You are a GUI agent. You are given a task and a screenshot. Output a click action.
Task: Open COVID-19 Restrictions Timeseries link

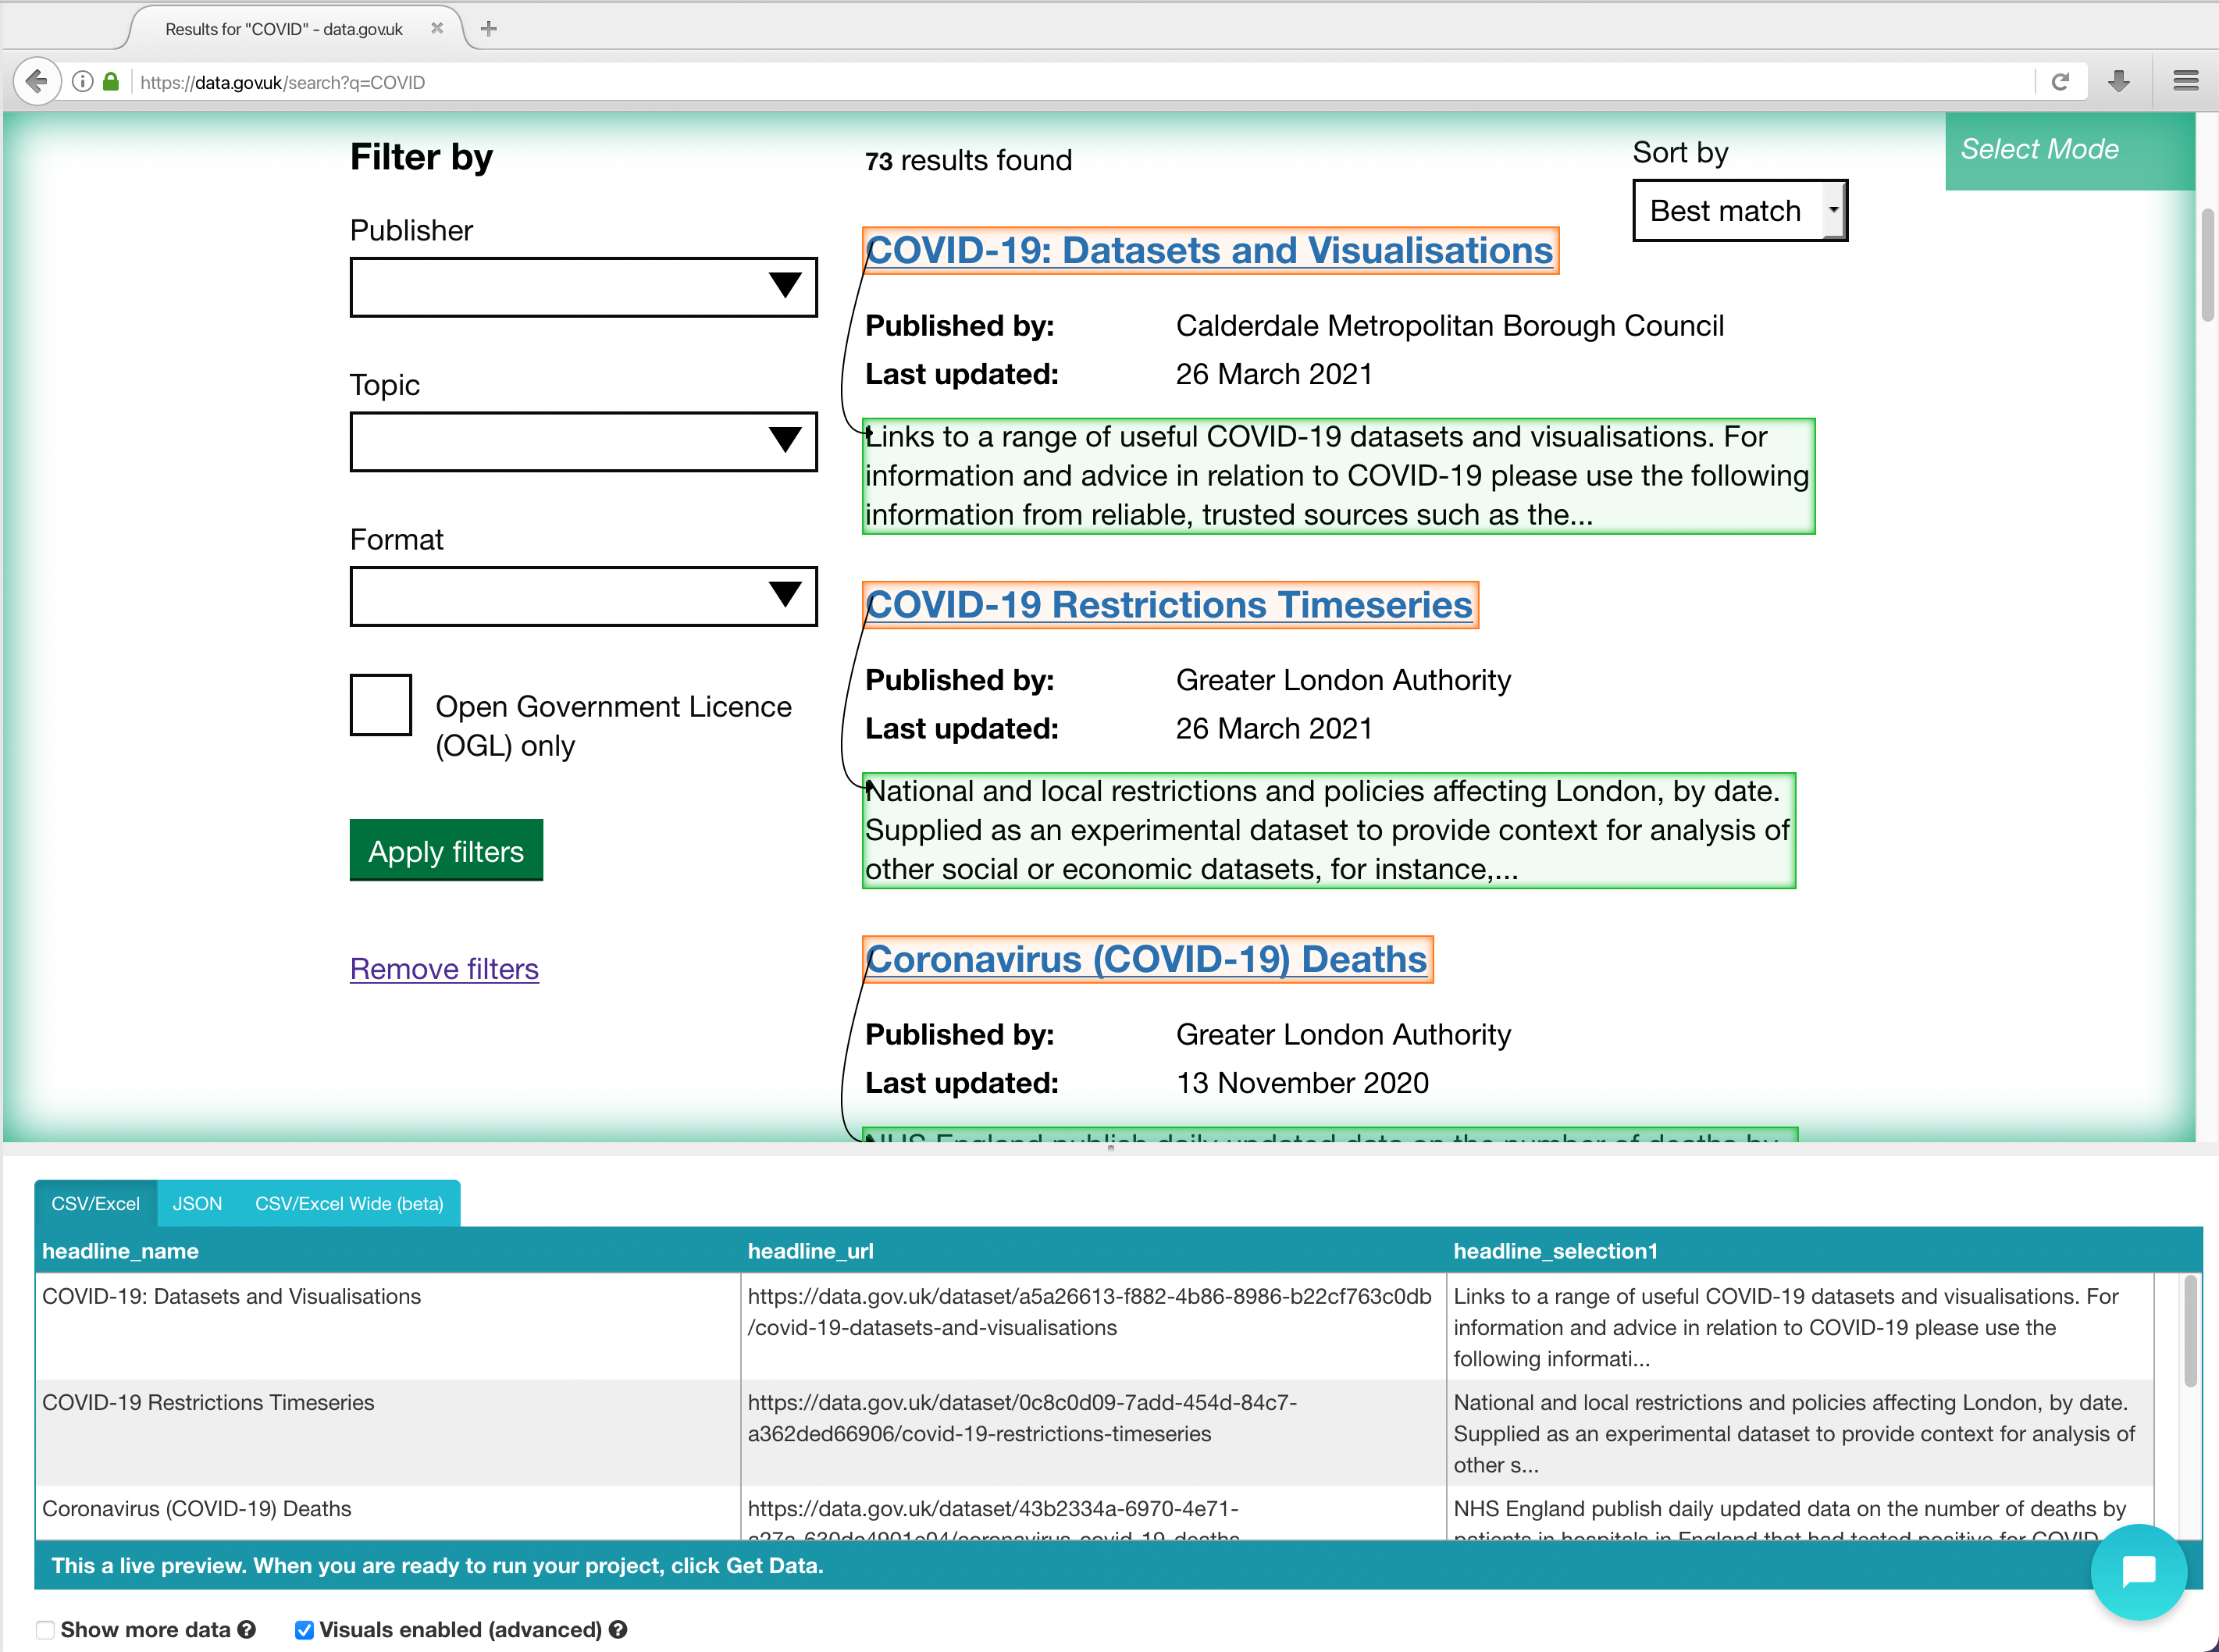tap(1170, 605)
